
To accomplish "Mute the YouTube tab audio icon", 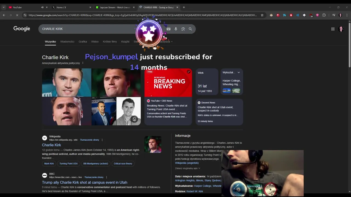I will tap(43, 7).
